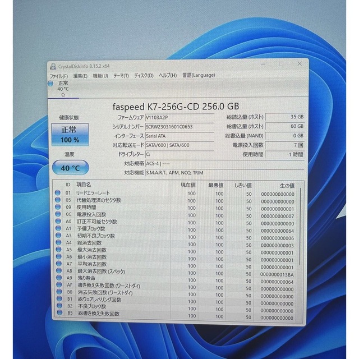Click the 項目名 column header
The height and width of the screenshot is (359, 359).
click(84, 185)
